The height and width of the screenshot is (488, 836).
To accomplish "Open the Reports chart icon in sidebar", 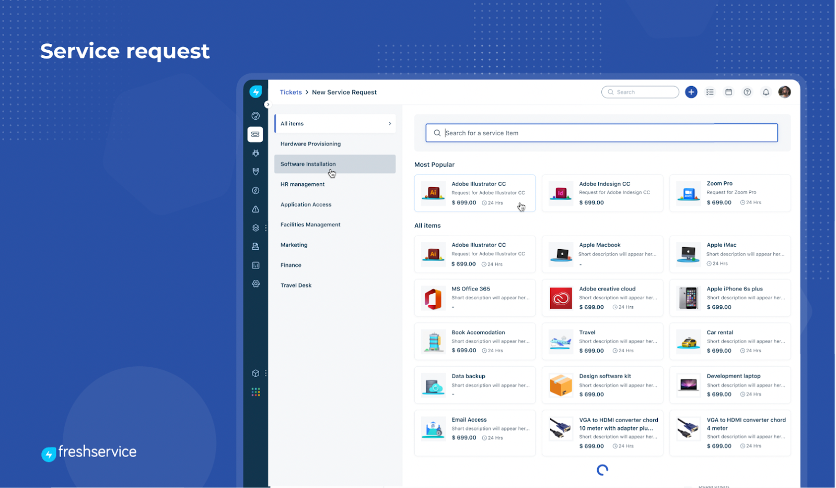I will 256,265.
